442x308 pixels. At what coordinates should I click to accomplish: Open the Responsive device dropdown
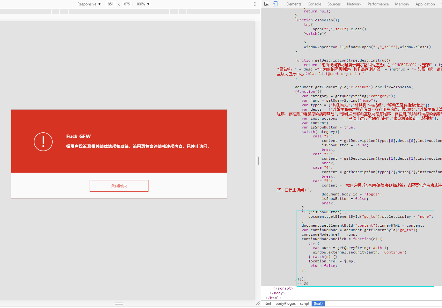coord(89,4)
